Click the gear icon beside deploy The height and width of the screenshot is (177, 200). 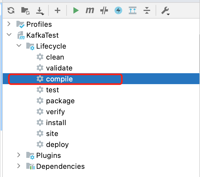click(x=40, y=144)
